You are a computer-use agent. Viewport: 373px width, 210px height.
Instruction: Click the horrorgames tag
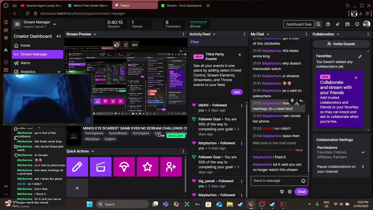[94, 133]
